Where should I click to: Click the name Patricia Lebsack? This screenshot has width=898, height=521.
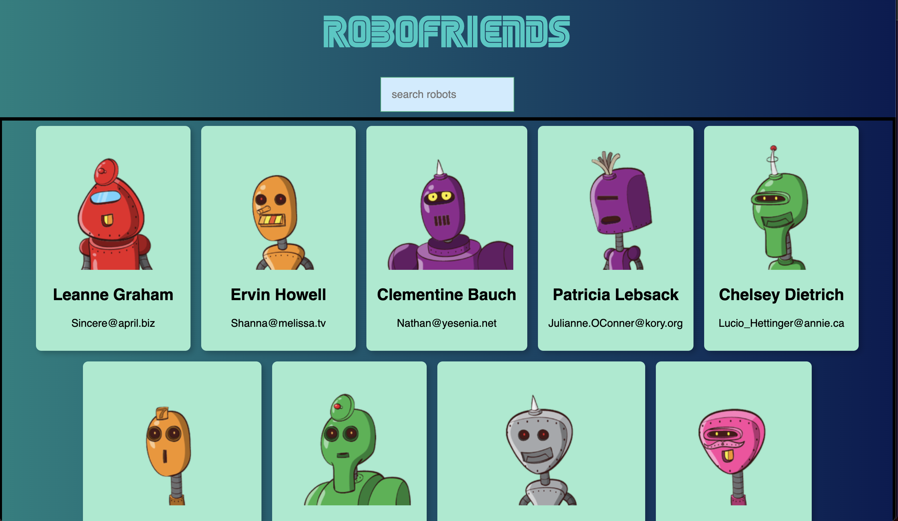pyautogui.click(x=616, y=294)
